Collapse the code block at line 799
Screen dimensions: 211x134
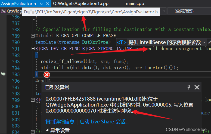[x=33, y=100]
